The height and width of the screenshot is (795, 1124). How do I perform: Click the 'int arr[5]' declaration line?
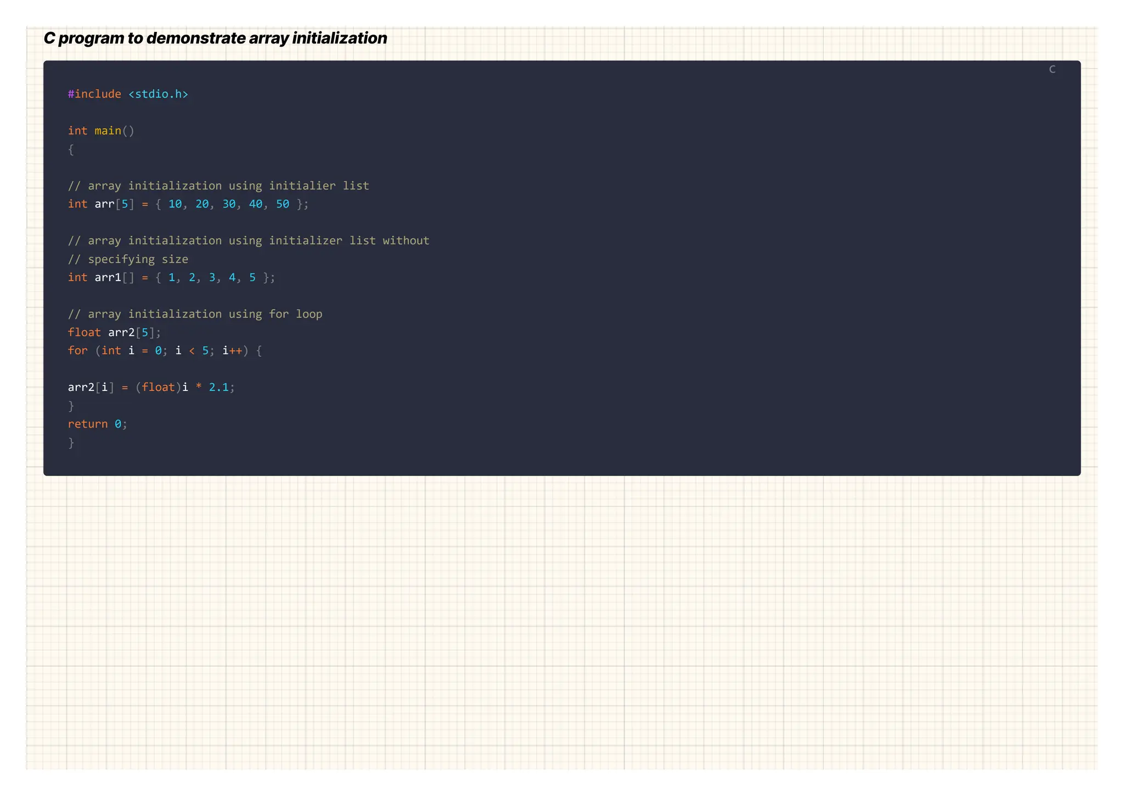pyautogui.click(x=188, y=204)
